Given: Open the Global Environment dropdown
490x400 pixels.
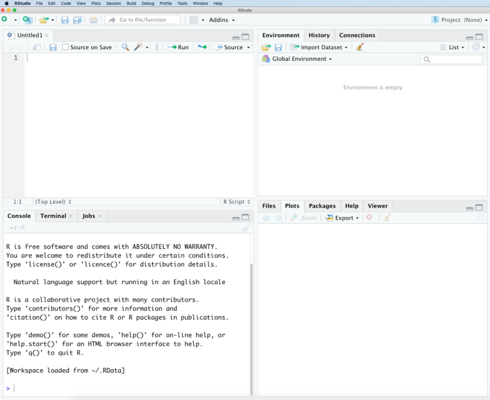Looking at the screenshot, I should (x=297, y=59).
